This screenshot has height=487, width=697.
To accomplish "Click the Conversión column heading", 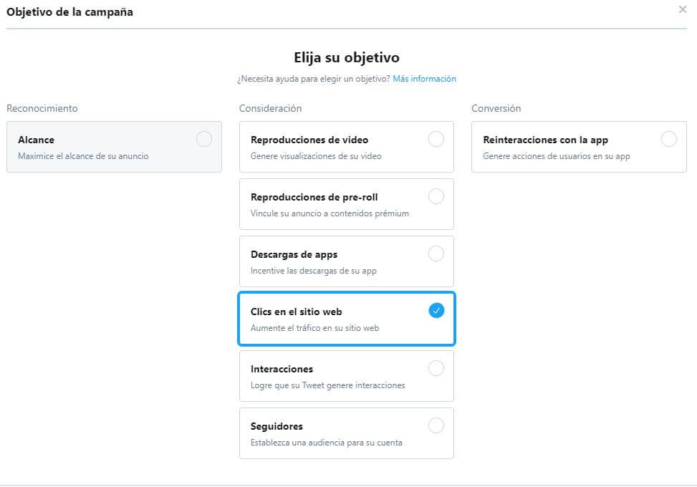I will tap(496, 109).
